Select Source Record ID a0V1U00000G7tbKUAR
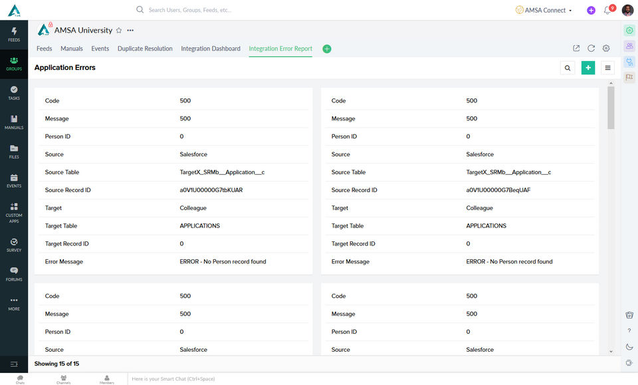This screenshot has height=385, width=638. coord(211,190)
